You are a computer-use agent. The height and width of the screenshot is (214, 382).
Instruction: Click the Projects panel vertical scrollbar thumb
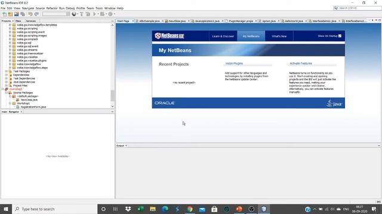[x=112, y=96]
